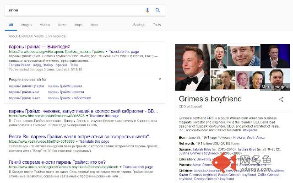293x183 pixels.
Task: Open the large tuxedo portrait image
Action: click(192, 67)
